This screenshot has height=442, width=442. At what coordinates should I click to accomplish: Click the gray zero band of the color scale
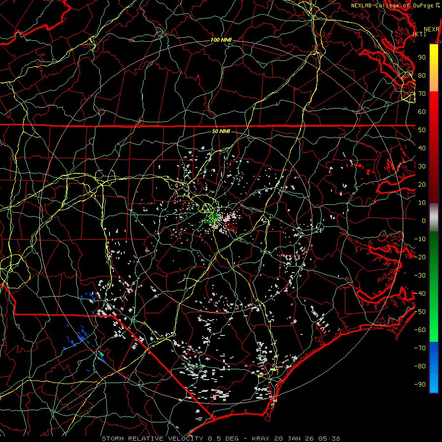pyautogui.click(x=434, y=218)
